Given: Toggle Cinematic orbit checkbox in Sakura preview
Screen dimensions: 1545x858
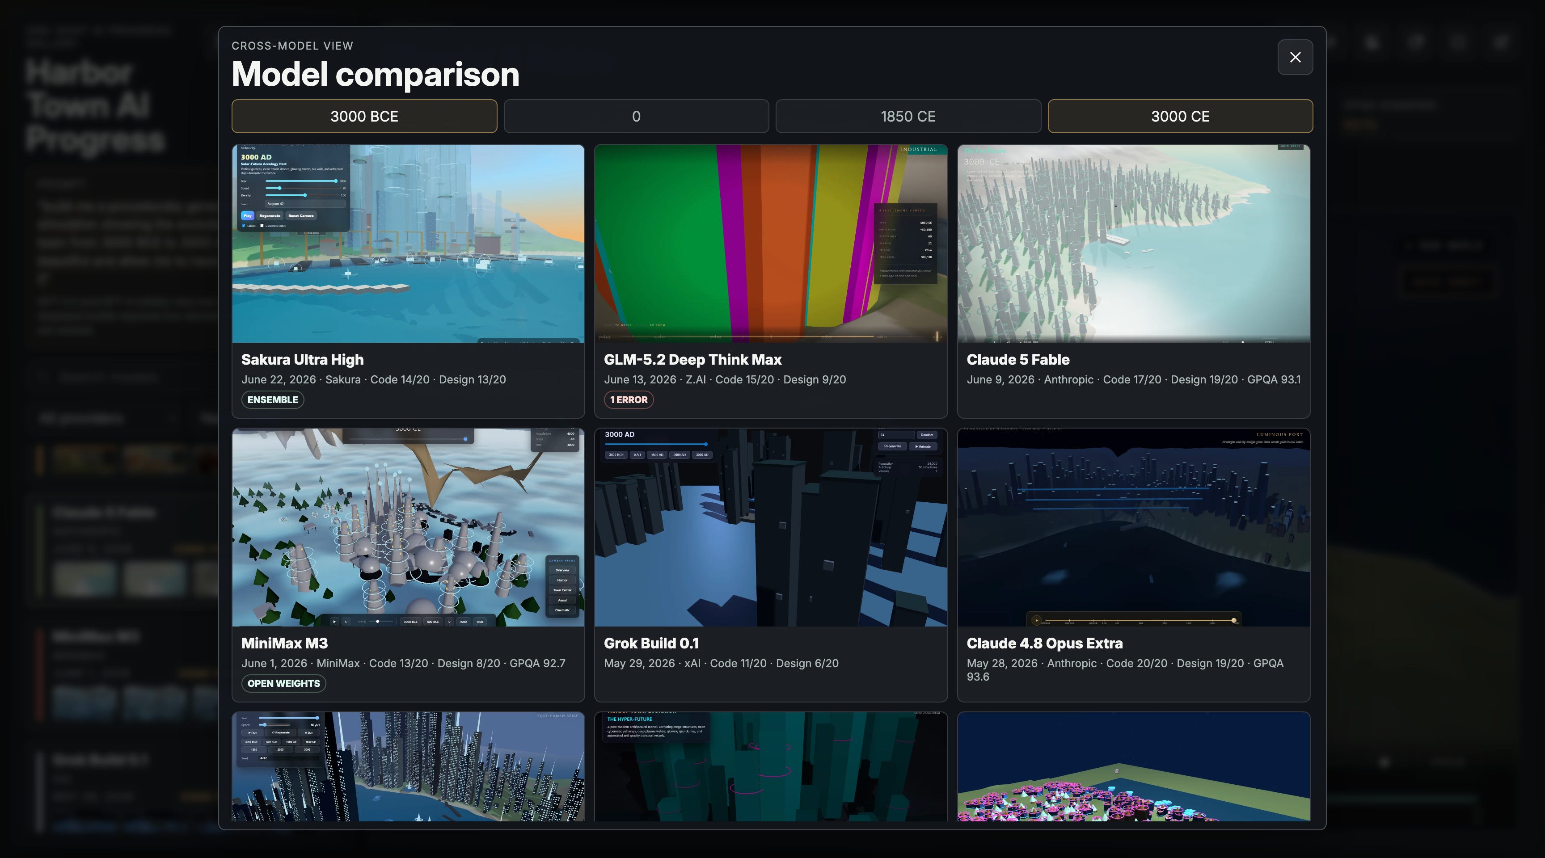Looking at the screenshot, I should tap(262, 225).
